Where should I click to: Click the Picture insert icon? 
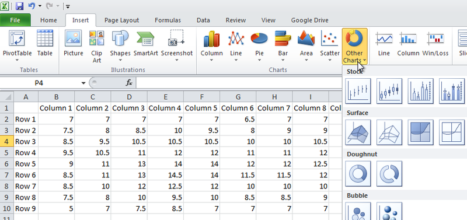pos(74,43)
